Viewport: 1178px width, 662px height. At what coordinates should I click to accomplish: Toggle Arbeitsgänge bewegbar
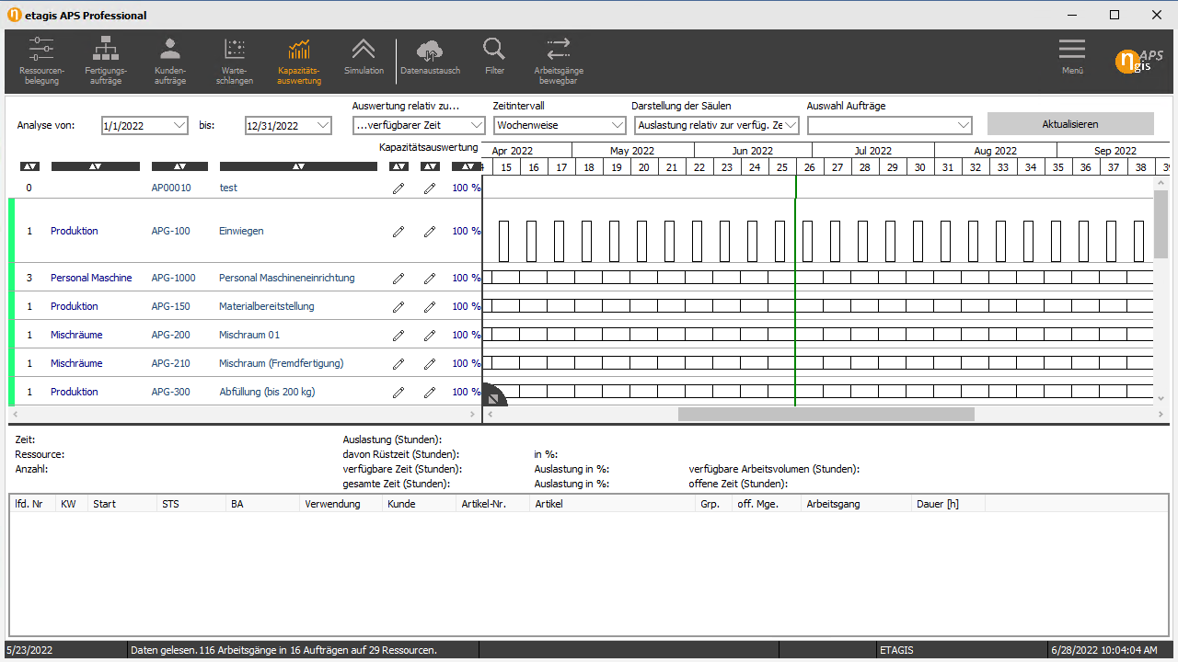[x=559, y=62]
